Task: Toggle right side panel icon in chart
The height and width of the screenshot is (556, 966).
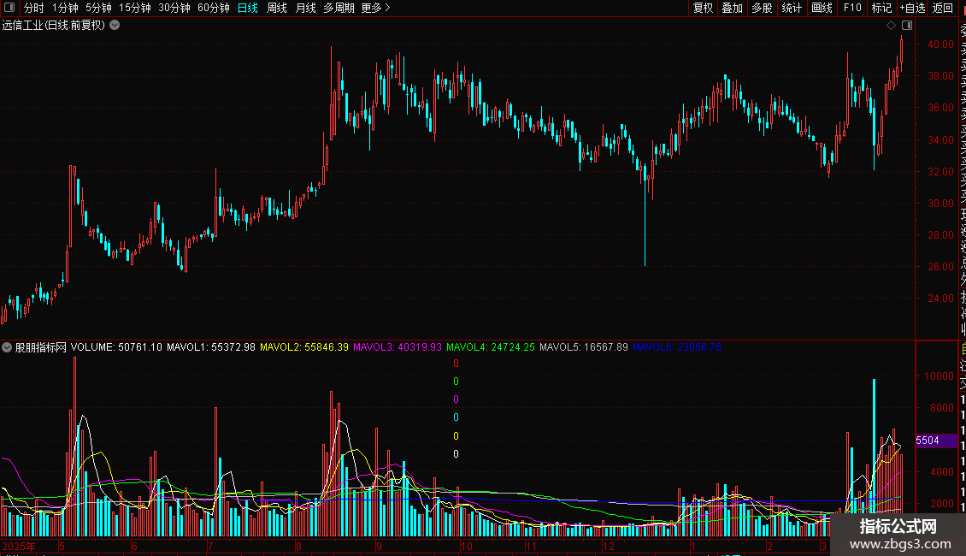Action: pos(907,26)
